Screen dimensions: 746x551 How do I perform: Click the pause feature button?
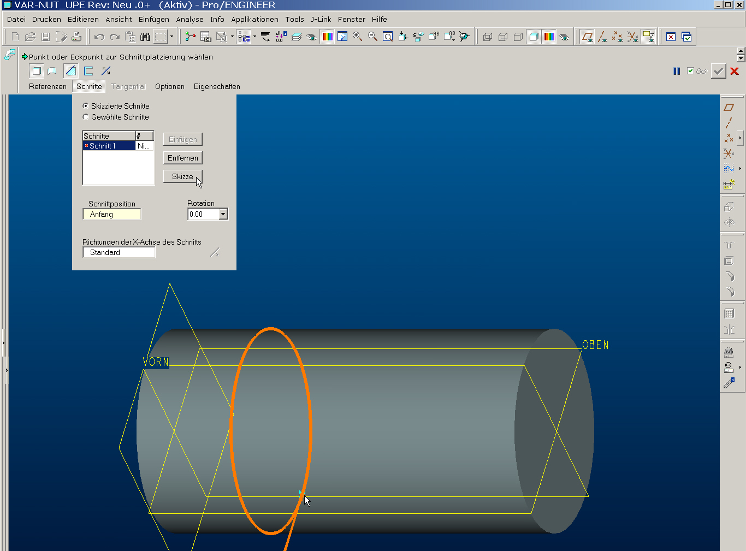[677, 71]
